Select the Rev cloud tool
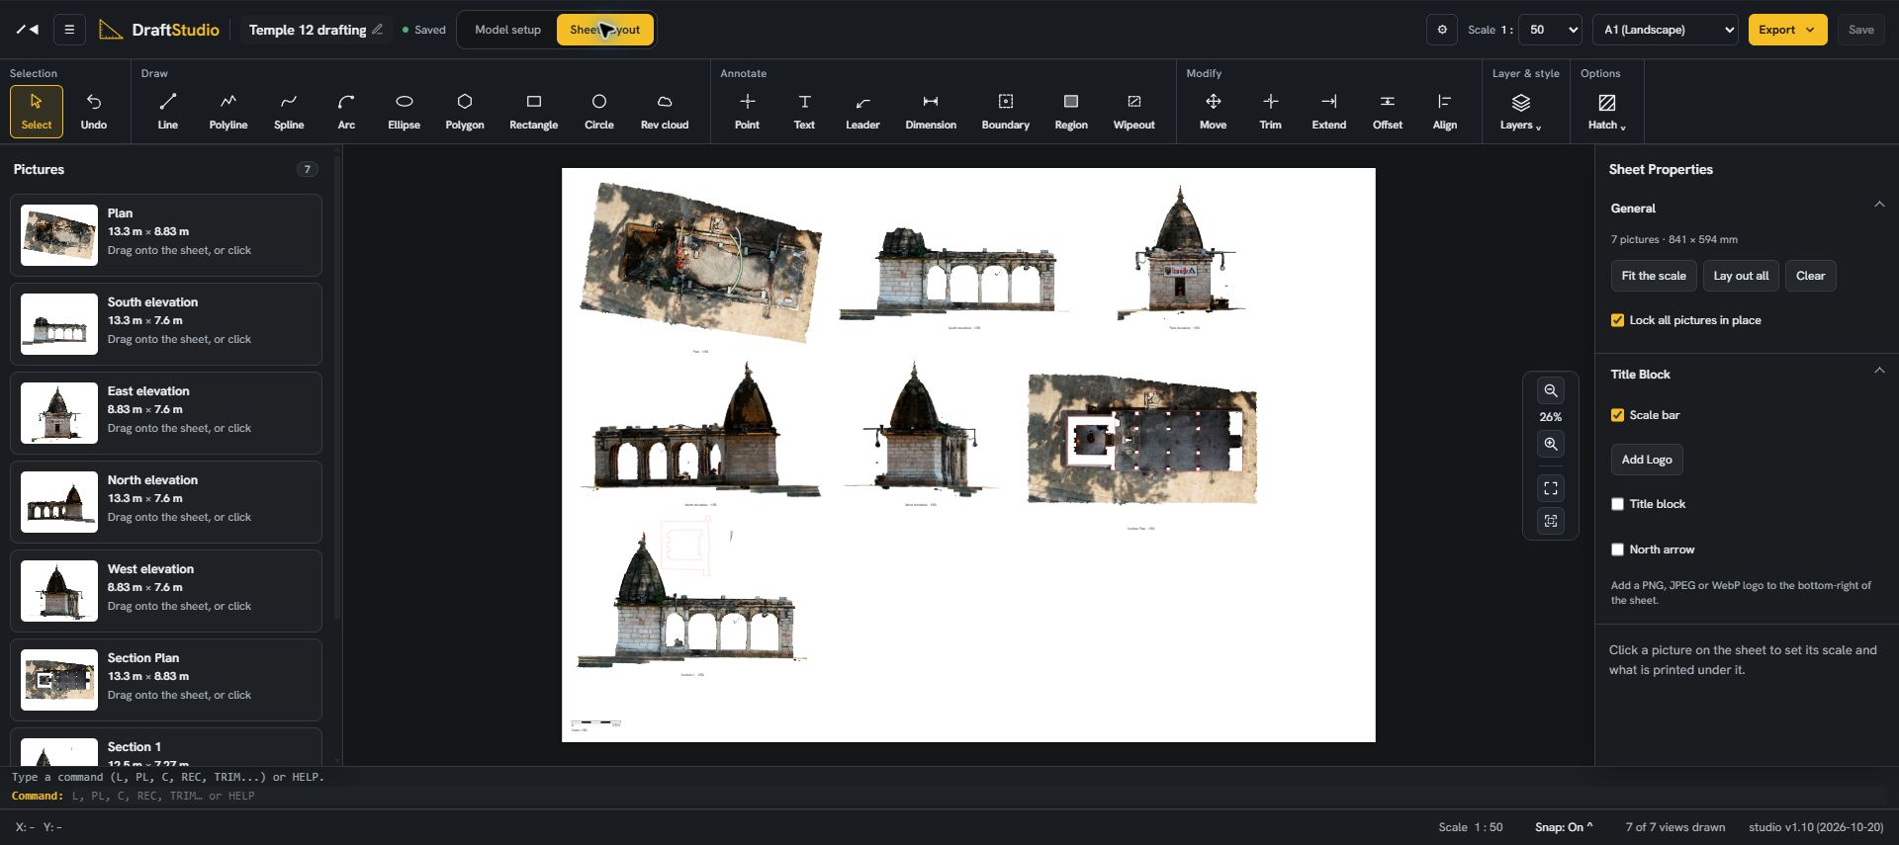1899x845 pixels. [x=665, y=111]
